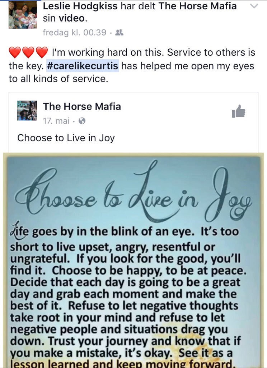Like The Horse Mafia page thumbs-up

(239, 111)
